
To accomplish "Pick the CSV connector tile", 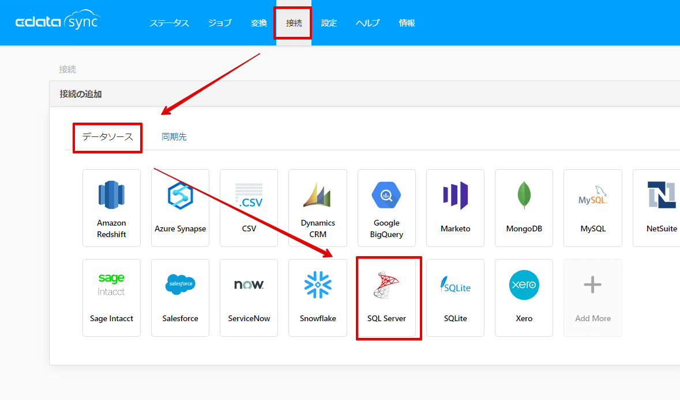I will 249,208.
